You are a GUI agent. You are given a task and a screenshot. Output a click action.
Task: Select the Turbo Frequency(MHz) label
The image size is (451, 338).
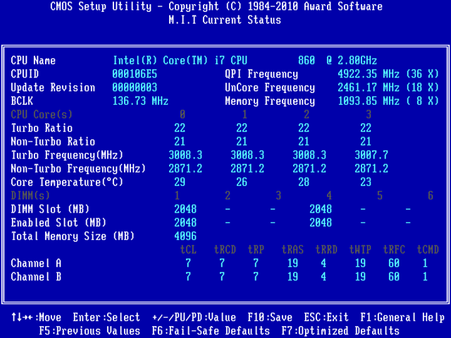tap(67, 155)
